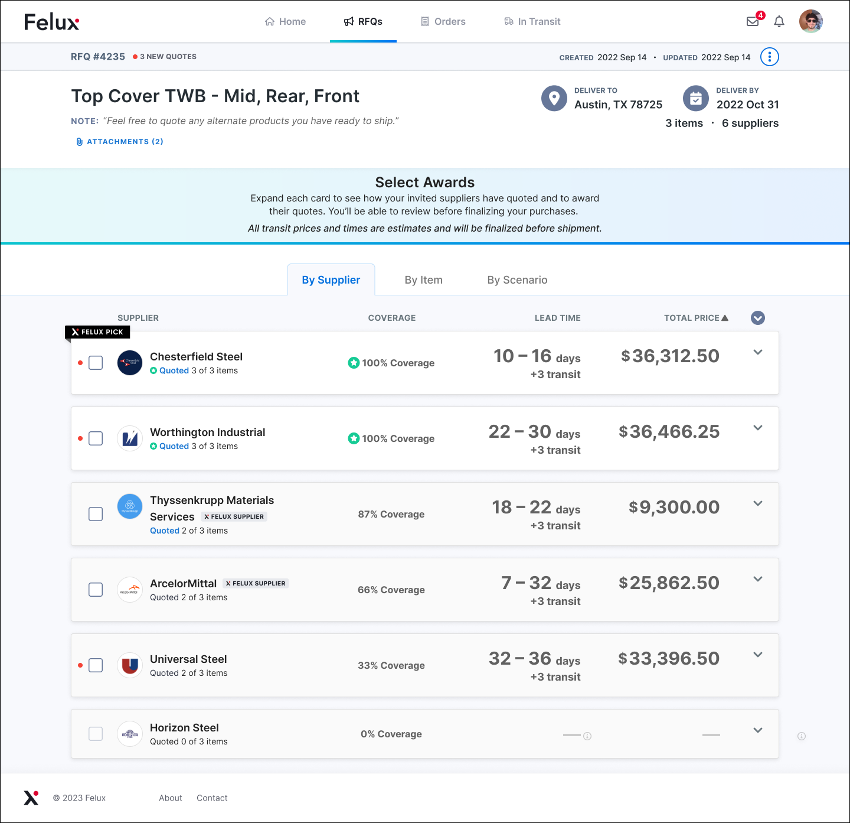
Task: Click the Coverage column header
Action: (x=392, y=318)
